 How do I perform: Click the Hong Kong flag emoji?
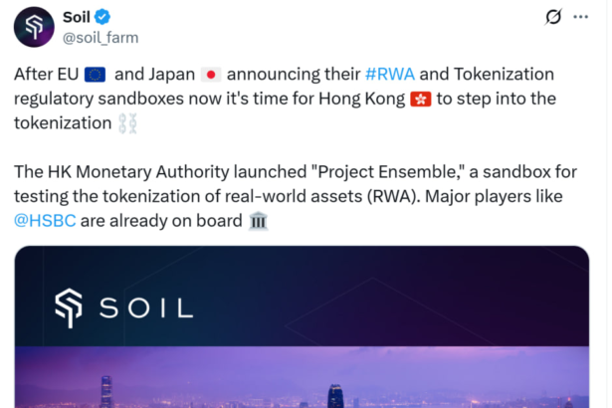click(x=420, y=100)
